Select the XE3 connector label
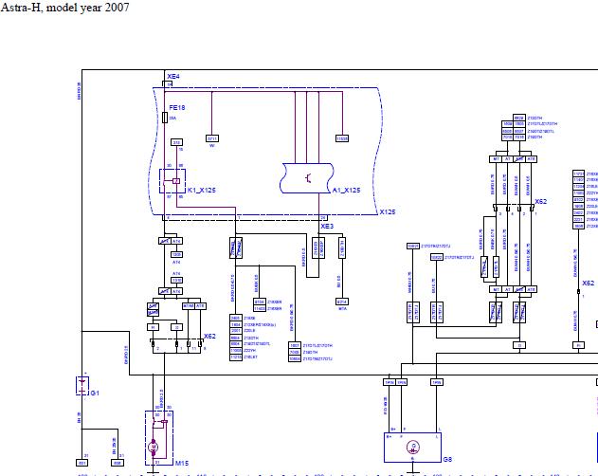The width and height of the screenshot is (598, 476). coord(327,227)
